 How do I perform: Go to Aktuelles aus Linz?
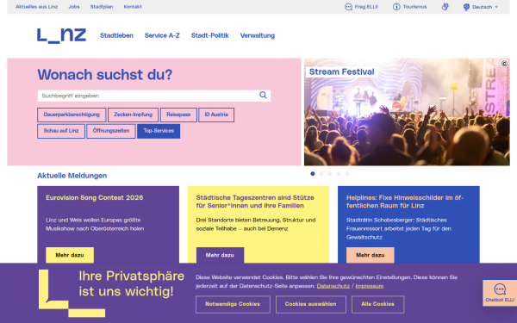(x=36, y=7)
